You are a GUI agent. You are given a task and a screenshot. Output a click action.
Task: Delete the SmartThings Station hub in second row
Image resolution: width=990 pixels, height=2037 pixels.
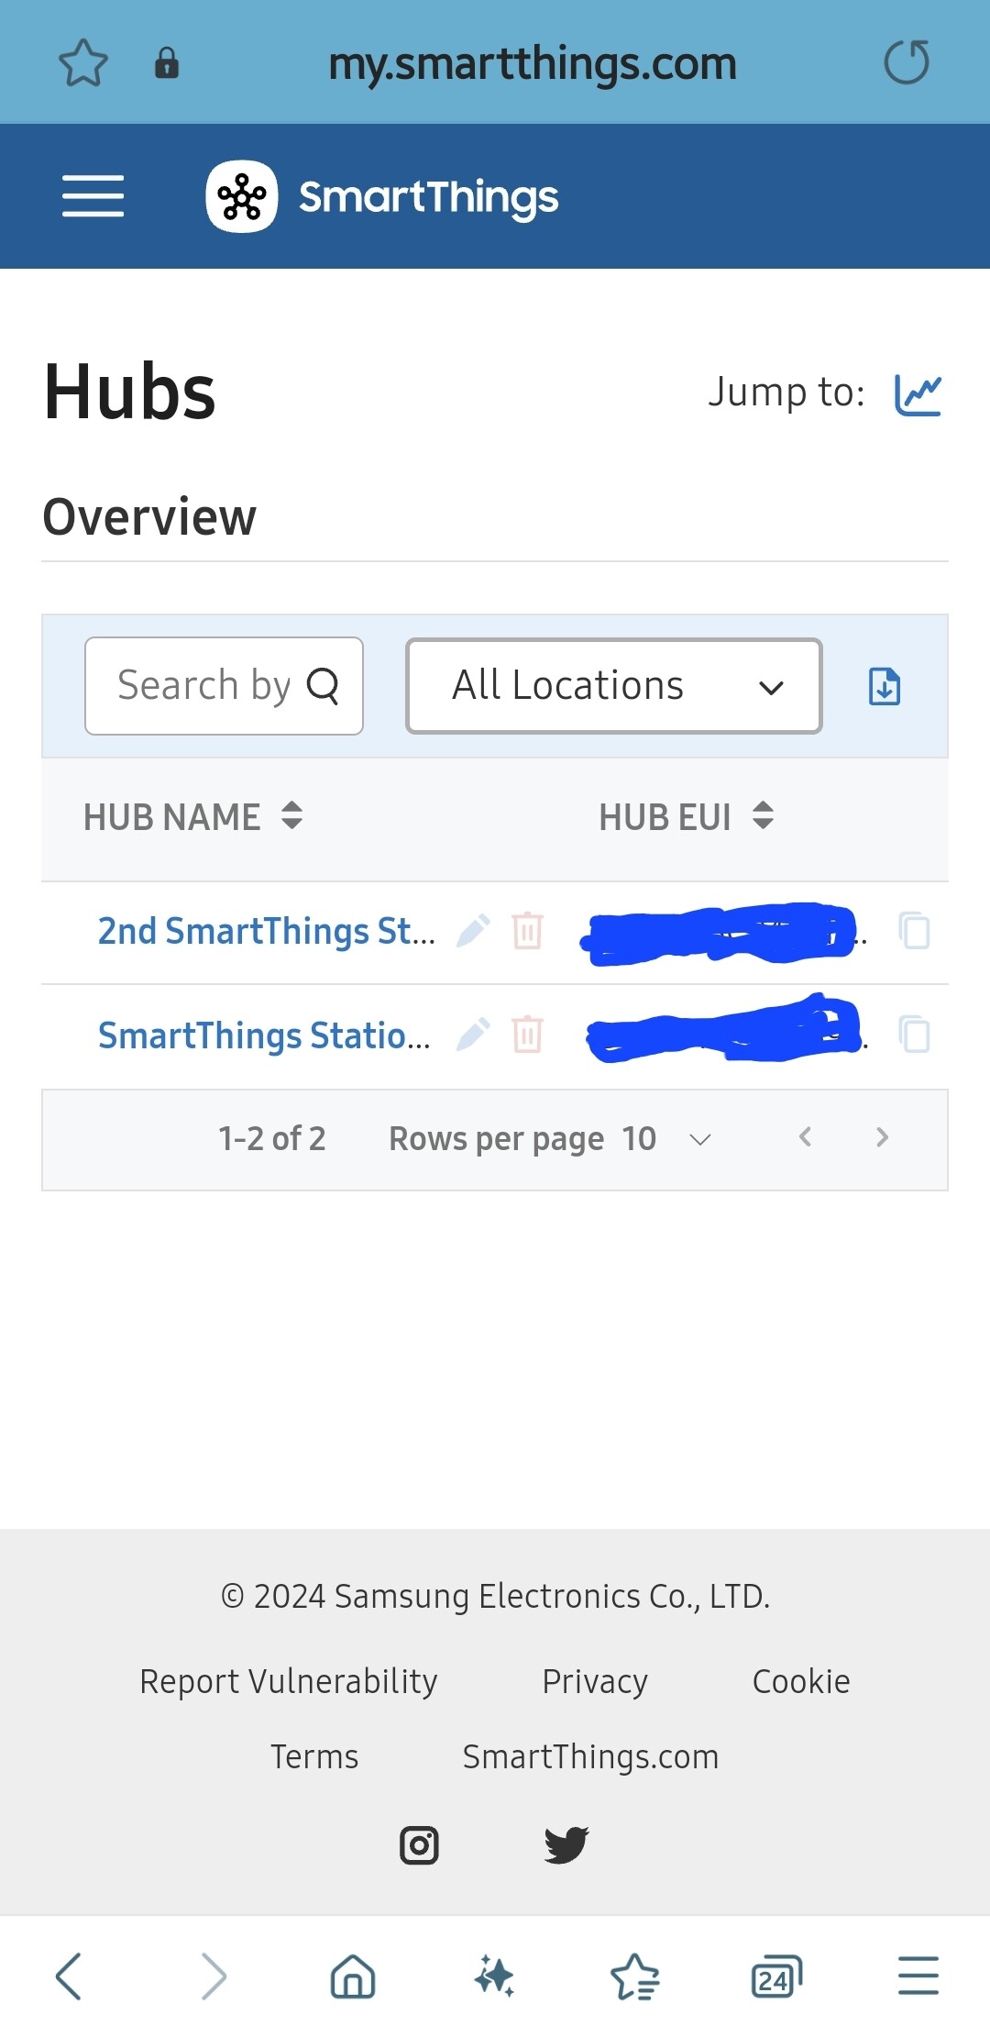coord(527,1035)
